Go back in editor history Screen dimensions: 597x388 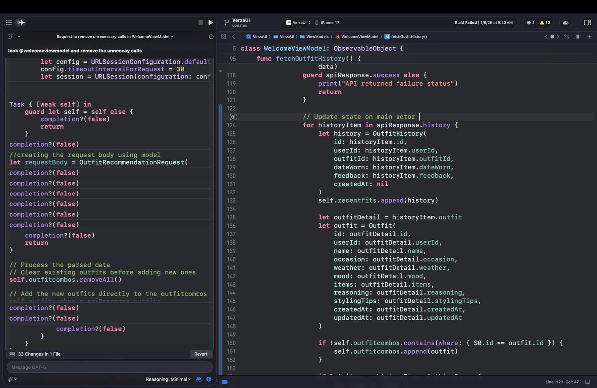pyautogui.click(x=233, y=37)
